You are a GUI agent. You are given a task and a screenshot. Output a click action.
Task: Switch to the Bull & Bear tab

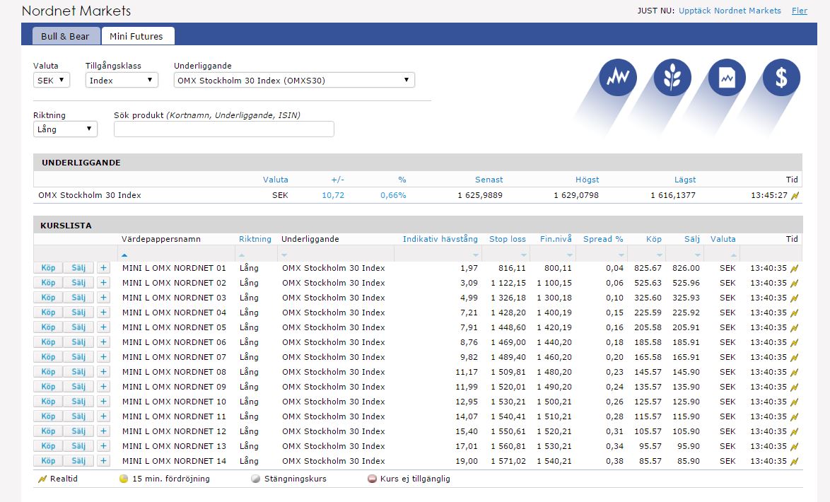(x=65, y=36)
